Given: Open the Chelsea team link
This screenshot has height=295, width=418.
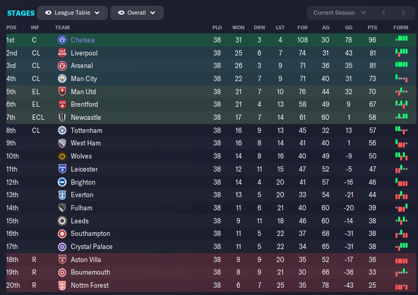Looking at the screenshot, I should tap(83, 40).
